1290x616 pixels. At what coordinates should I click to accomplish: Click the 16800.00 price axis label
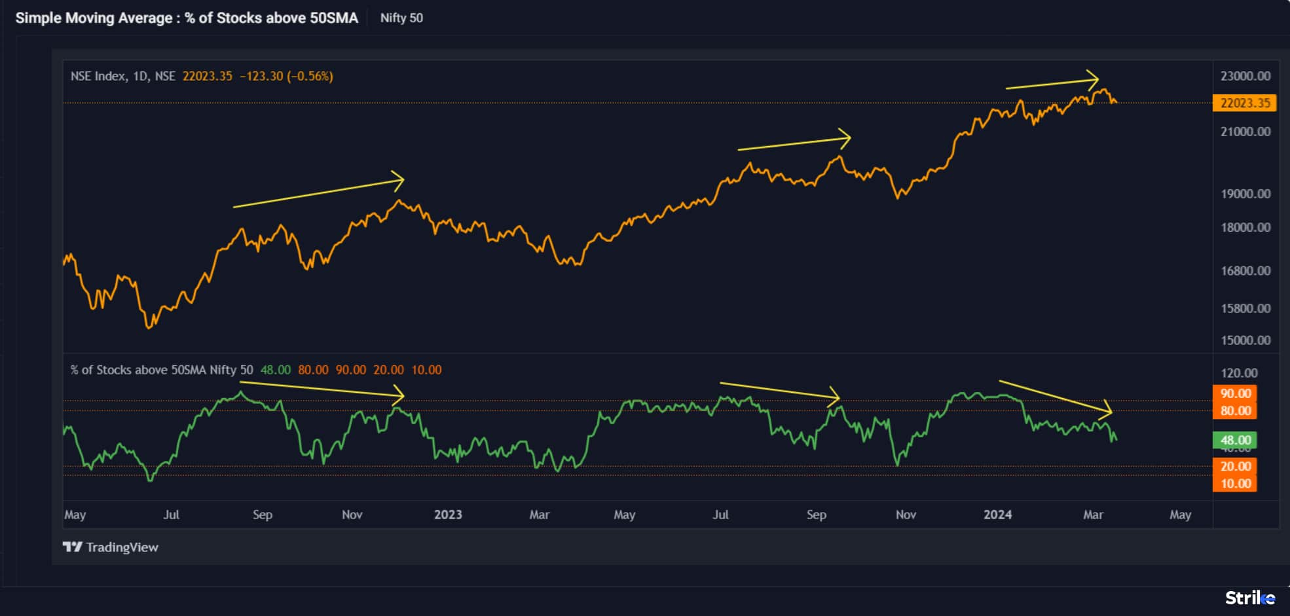point(1245,271)
